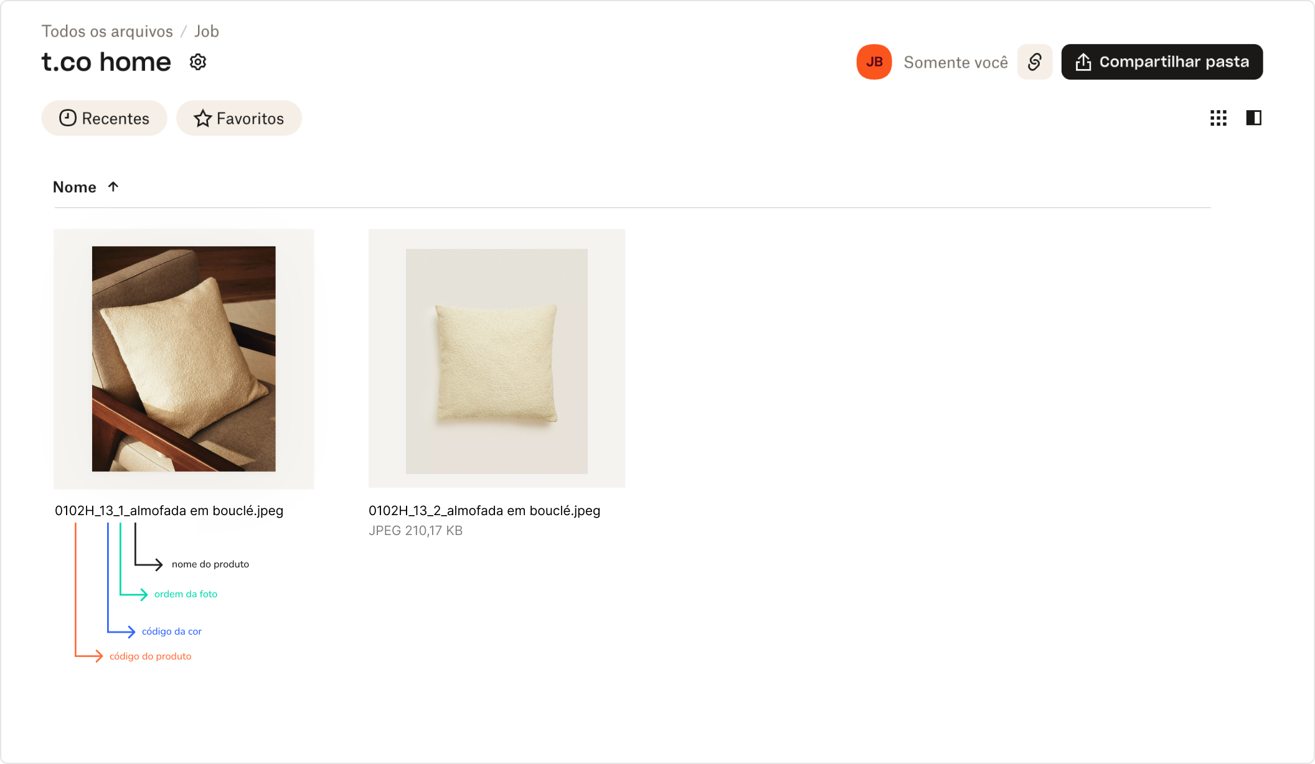Select file name 0102H_13_1_almofada em bouclé.jpeg
The width and height of the screenshot is (1315, 764).
click(x=169, y=511)
